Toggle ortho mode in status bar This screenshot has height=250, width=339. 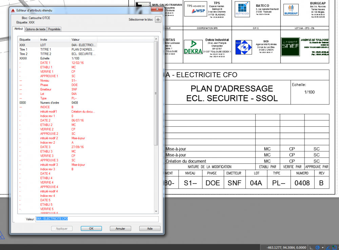point(311,248)
